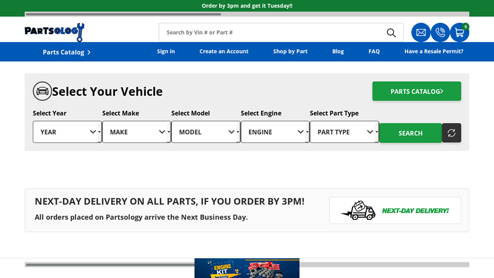Expand the Year dropdown
The width and height of the screenshot is (494, 278).
[x=67, y=132]
